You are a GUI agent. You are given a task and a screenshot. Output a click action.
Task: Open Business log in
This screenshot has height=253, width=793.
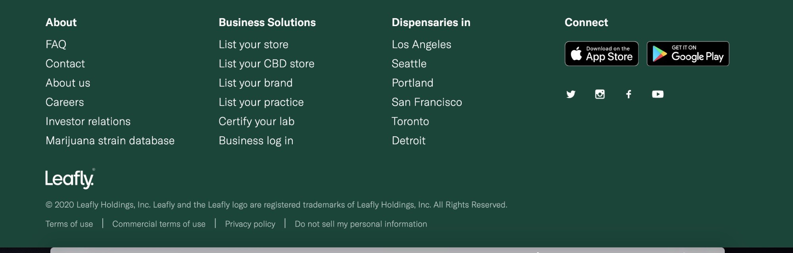coord(256,141)
